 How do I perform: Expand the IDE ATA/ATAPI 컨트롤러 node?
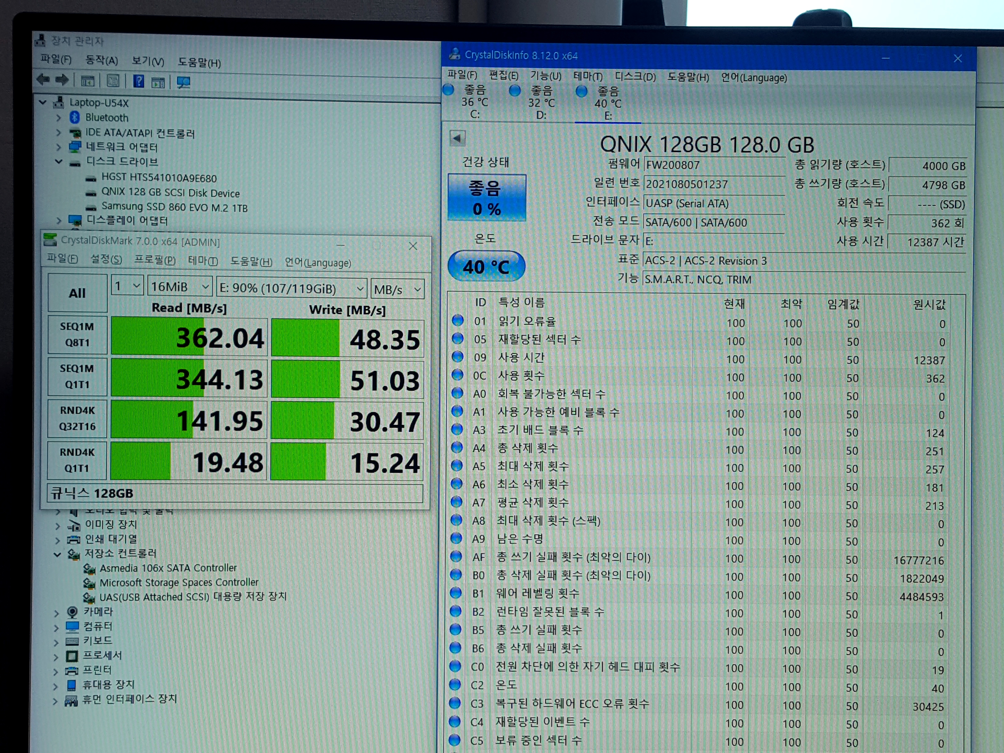(58, 133)
